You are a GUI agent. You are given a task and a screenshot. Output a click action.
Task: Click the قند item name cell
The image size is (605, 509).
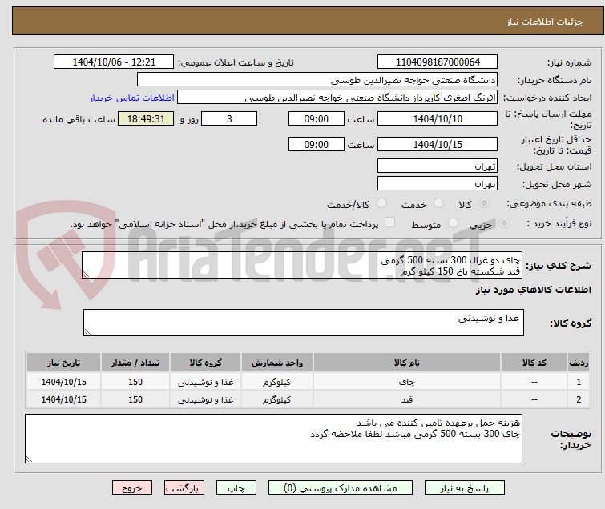coord(407,399)
